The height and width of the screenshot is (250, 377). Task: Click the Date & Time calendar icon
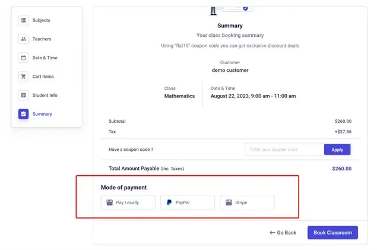(23, 58)
